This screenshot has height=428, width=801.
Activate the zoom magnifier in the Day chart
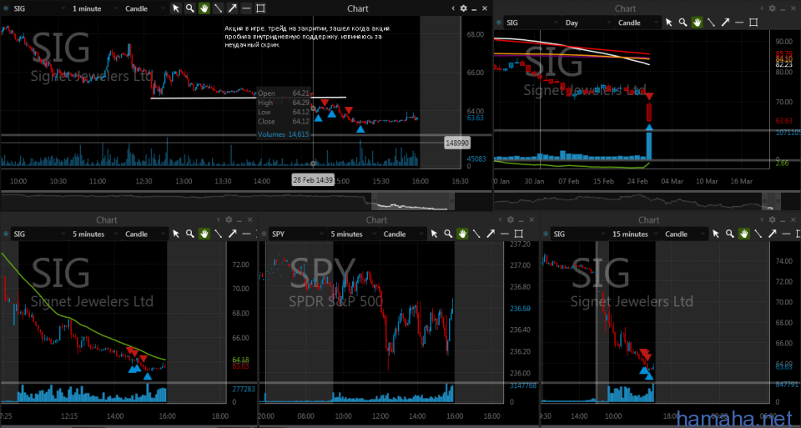coord(683,23)
